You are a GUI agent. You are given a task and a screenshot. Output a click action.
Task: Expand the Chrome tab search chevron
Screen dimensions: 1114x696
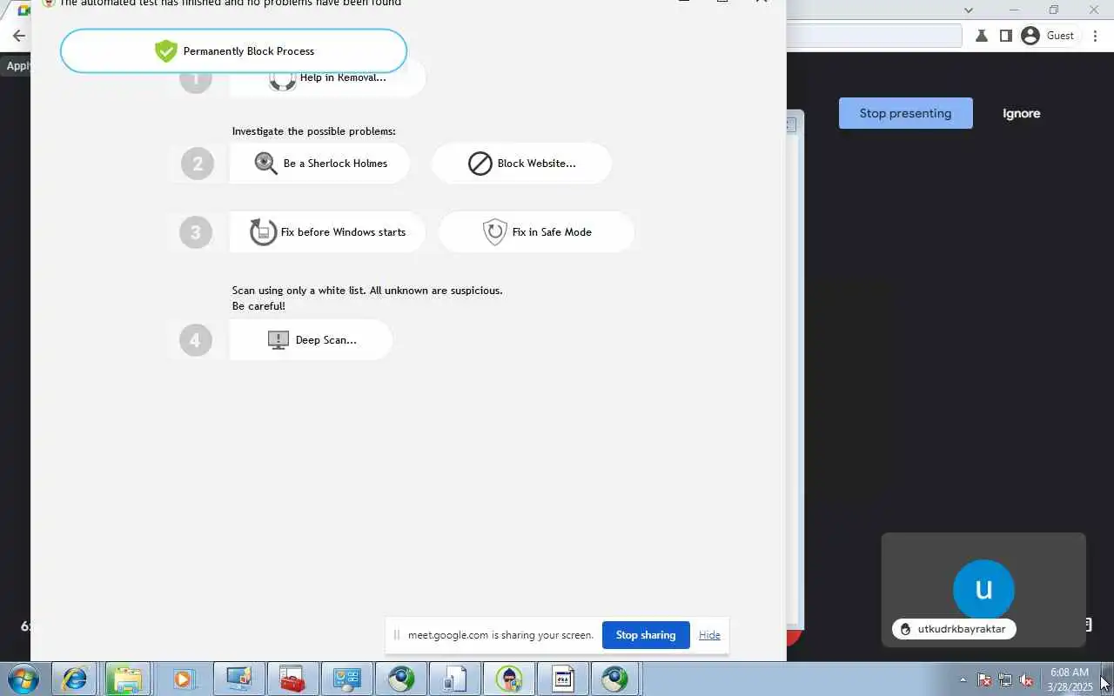pos(968,10)
